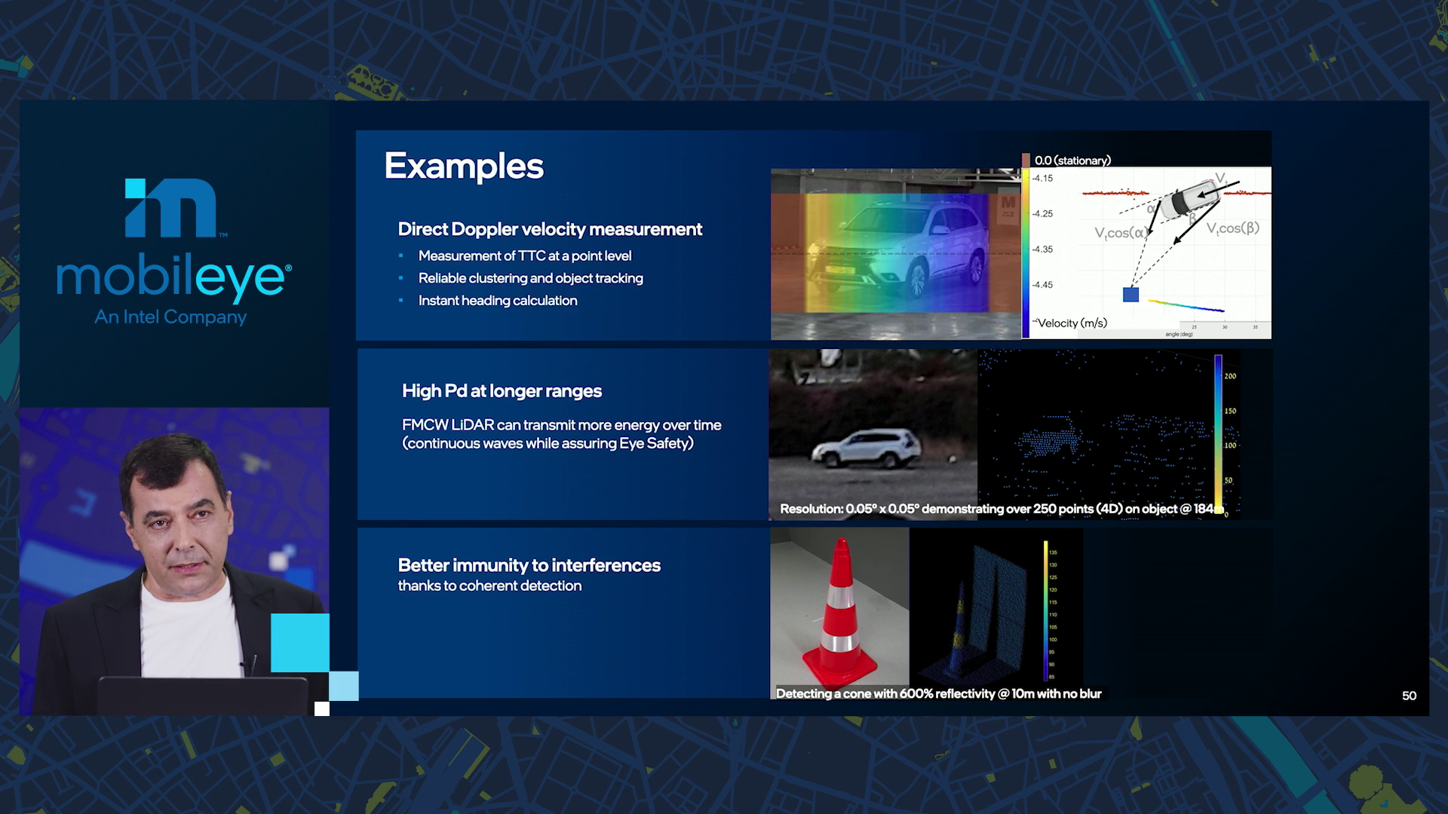Click the 'Vtcos(β)' annotation

[1233, 228]
